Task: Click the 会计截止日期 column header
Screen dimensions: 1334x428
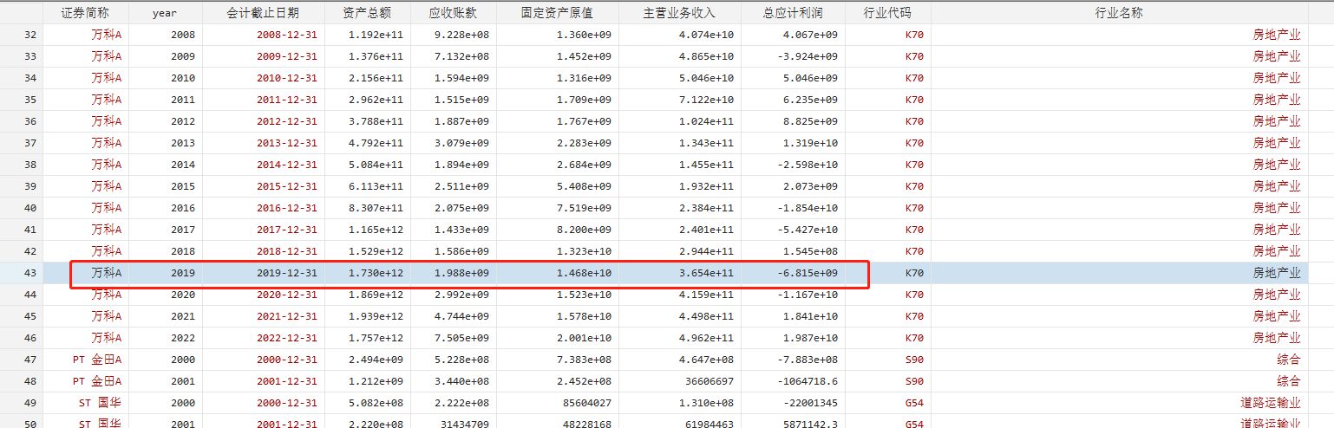Action: [263, 13]
